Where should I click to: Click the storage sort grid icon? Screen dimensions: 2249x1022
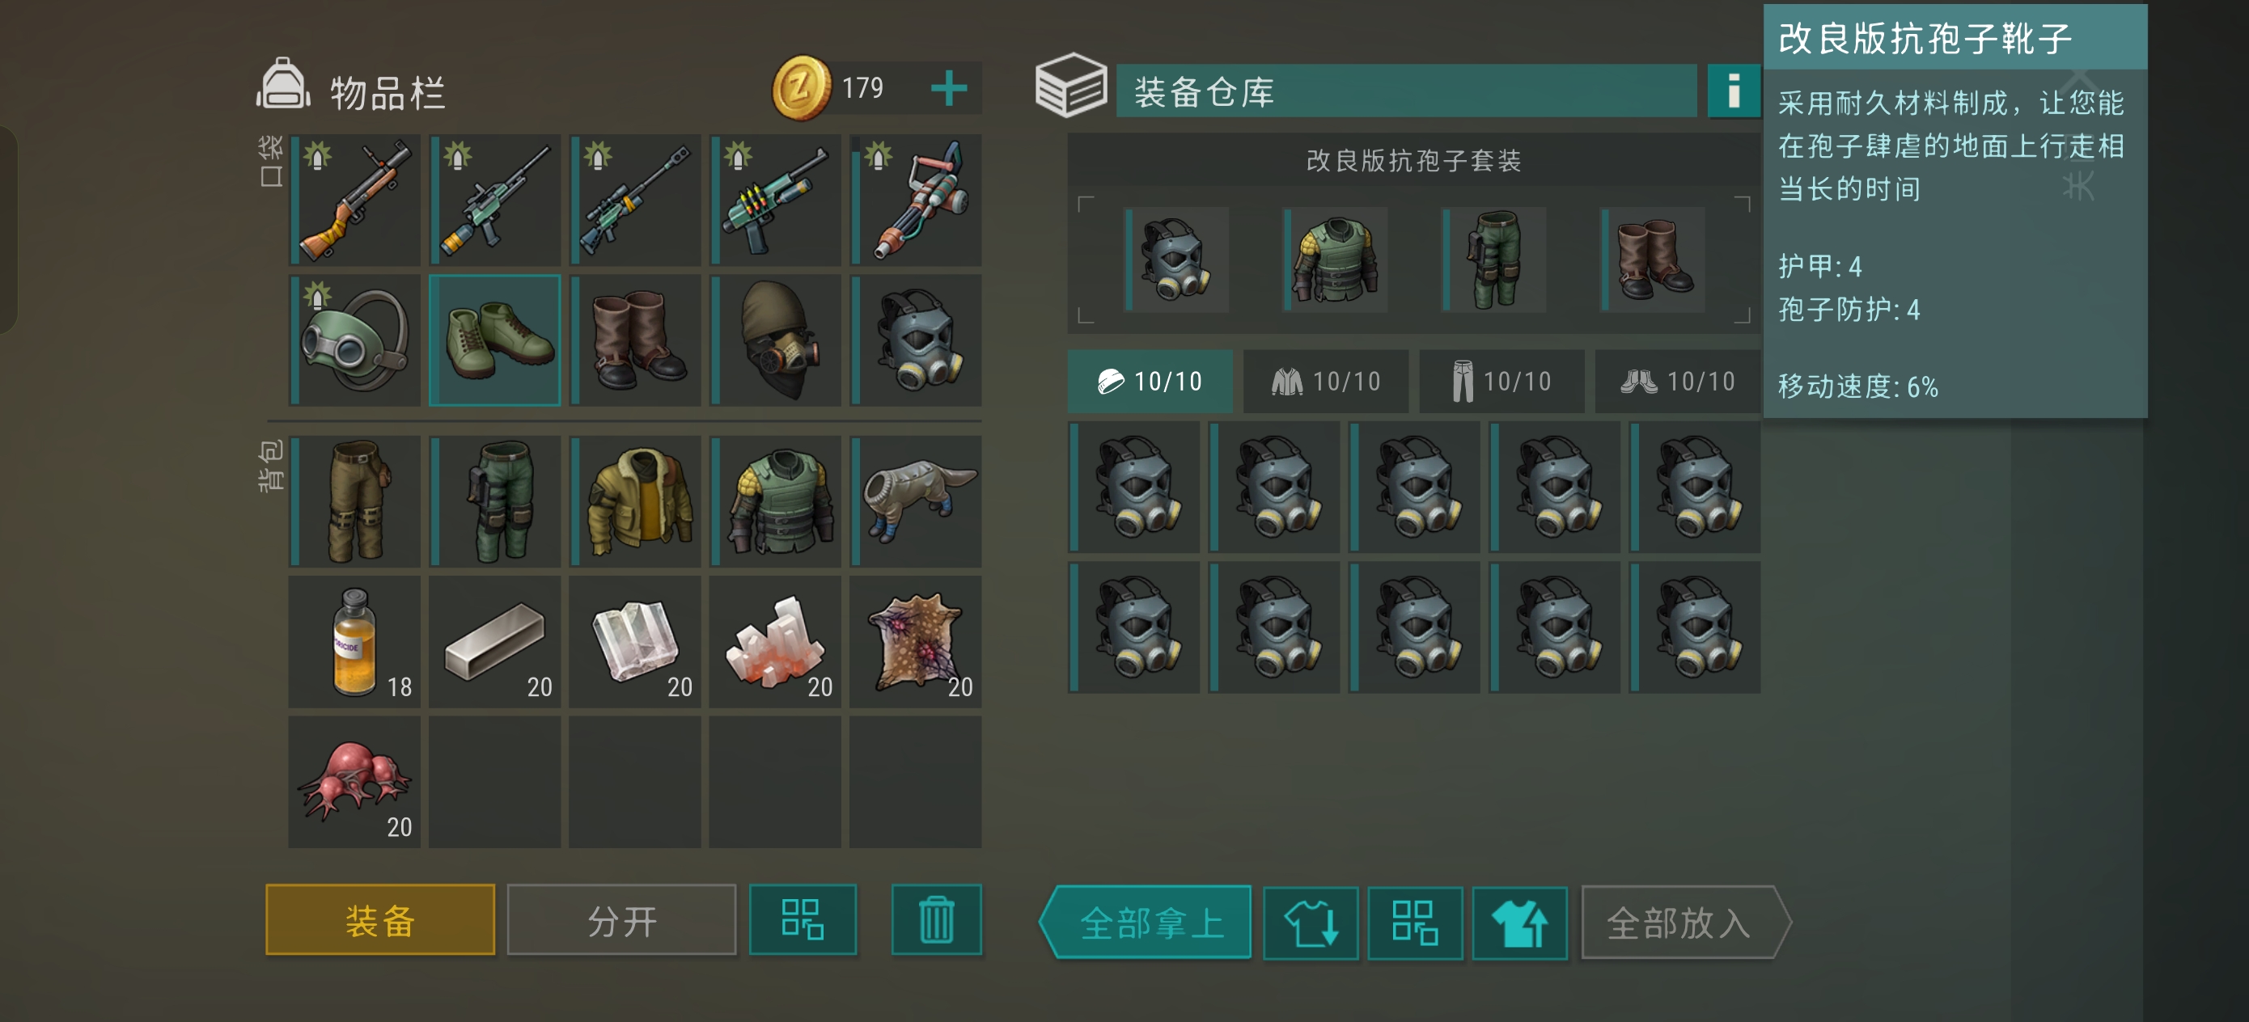(1414, 923)
